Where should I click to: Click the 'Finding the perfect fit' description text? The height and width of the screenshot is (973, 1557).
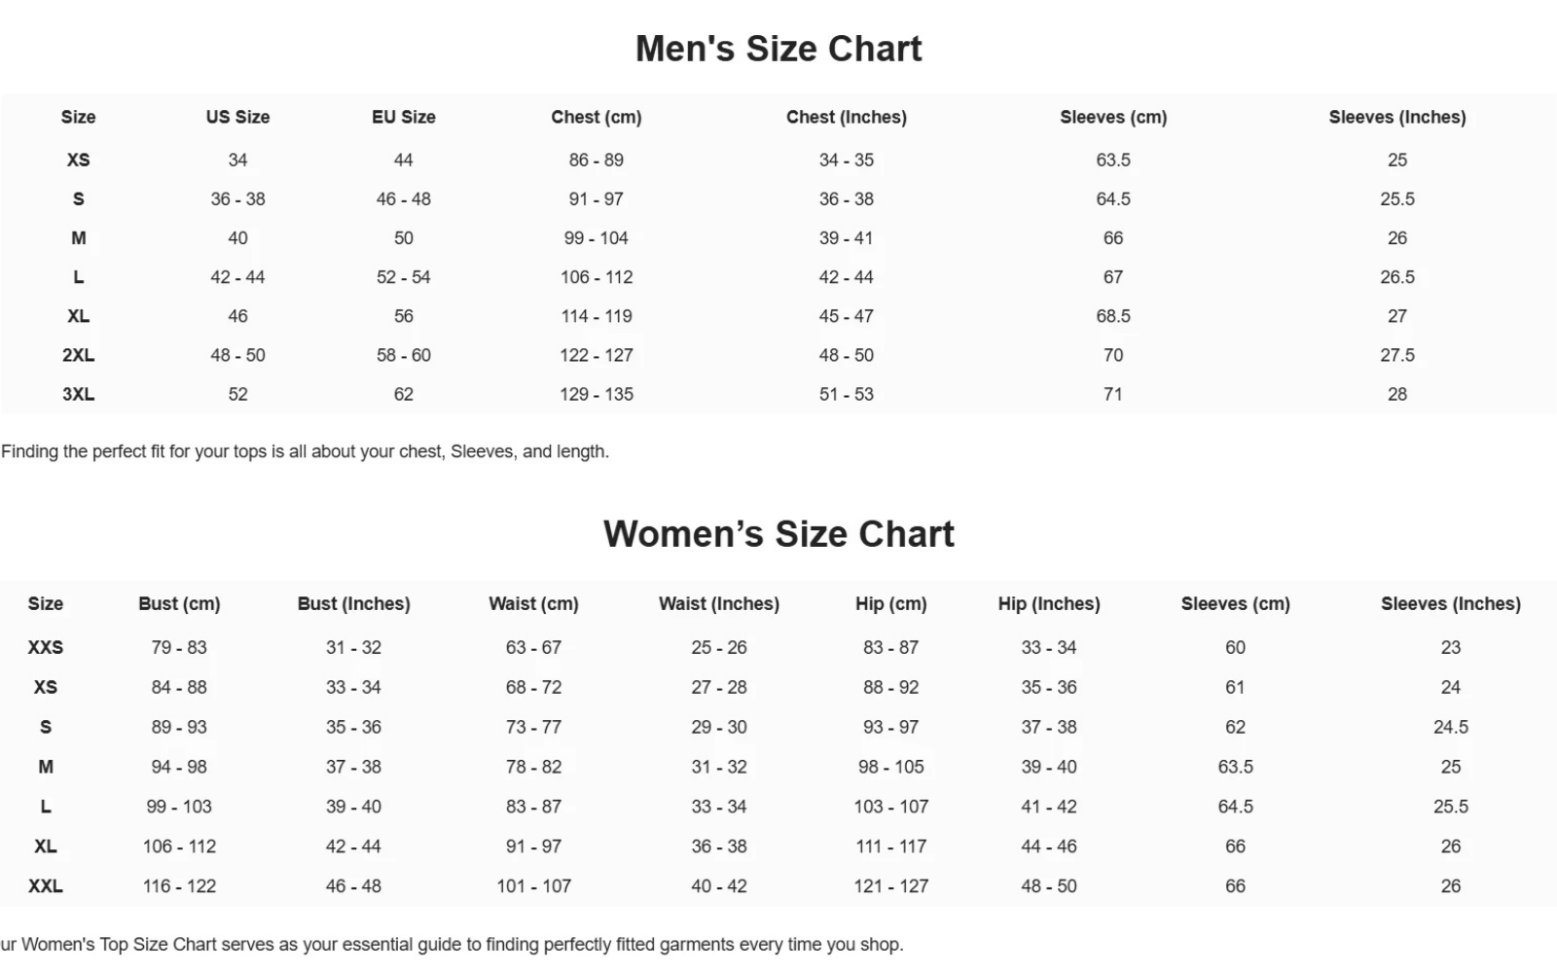coord(305,451)
